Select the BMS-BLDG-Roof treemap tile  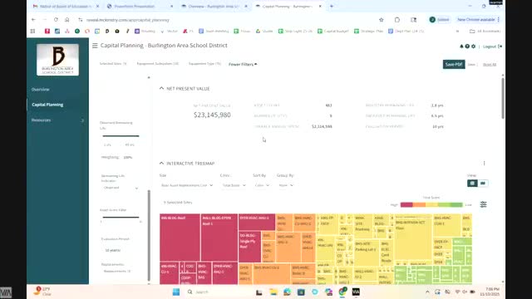pyautogui.click(x=180, y=238)
